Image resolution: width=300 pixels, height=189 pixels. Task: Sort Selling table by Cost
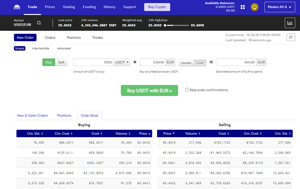(x=223, y=133)
